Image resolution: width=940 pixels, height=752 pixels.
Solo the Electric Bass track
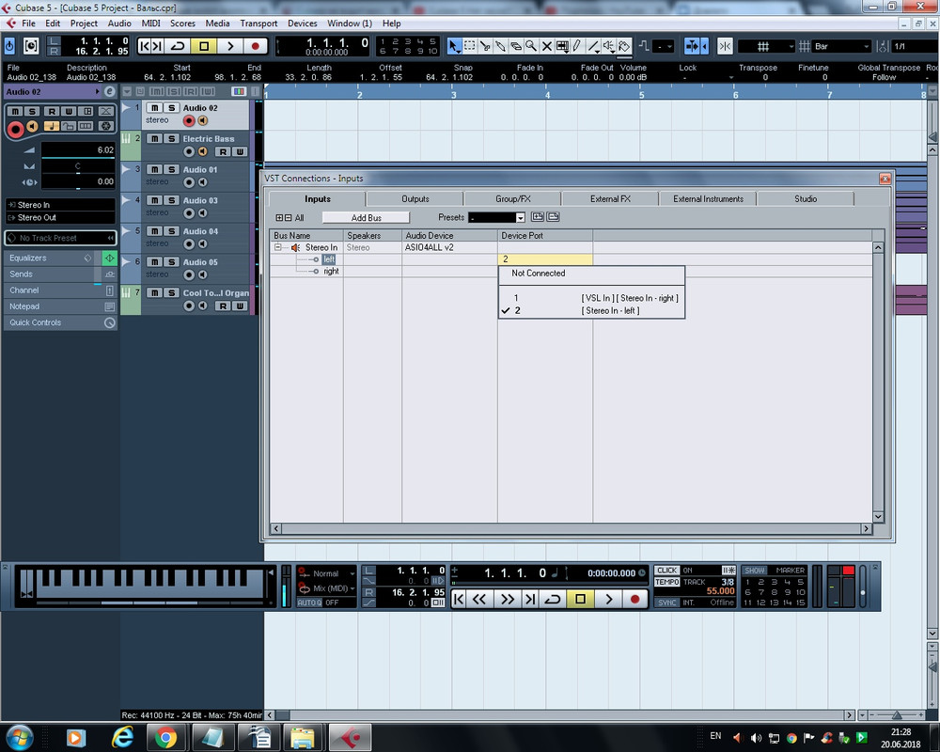pyautogui.click(x=171, y=138)
